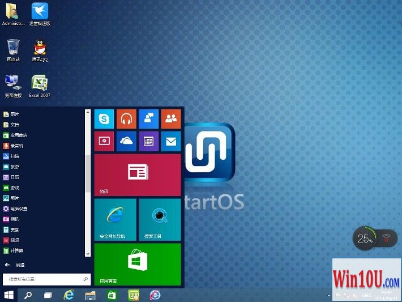
Task: Select 游戏 games in the apps list
Action: [11, 188]
